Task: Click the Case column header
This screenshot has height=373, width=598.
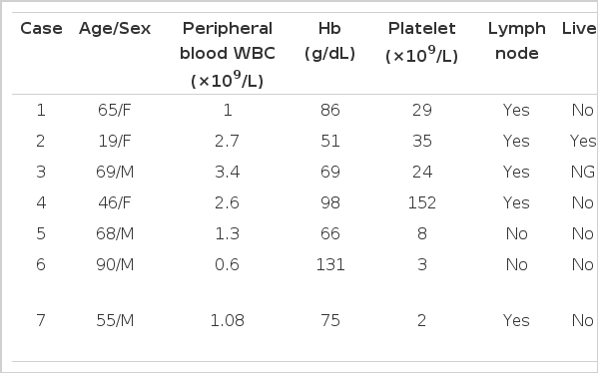Action: [x=41, y=29]
